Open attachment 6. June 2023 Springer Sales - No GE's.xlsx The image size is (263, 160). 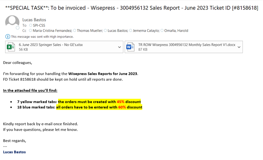click(64, 47)
